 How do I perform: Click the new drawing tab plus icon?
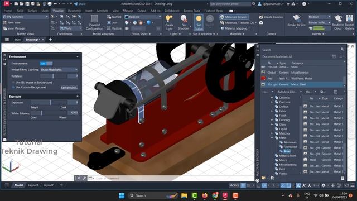(x=51, y=40)
